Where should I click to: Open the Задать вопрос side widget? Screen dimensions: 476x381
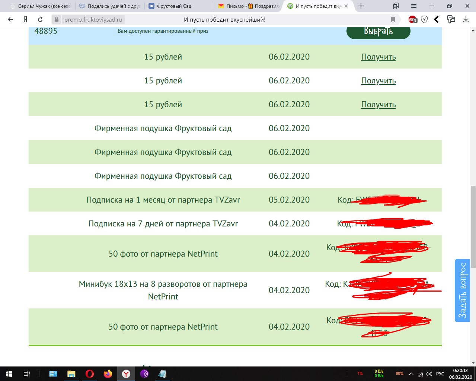coord(462,290)
